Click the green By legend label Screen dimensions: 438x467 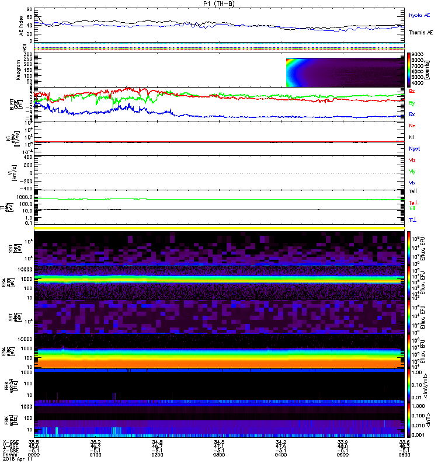(412, 103)
